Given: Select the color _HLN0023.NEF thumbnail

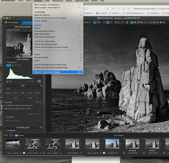Looking at the screenshot, I should click(112, 144).
